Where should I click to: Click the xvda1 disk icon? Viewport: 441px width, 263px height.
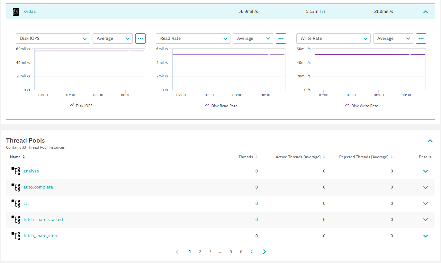coord(16,12)
